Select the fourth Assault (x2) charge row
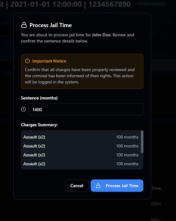This screenshot has height=221, width=176. pos(81,164)
